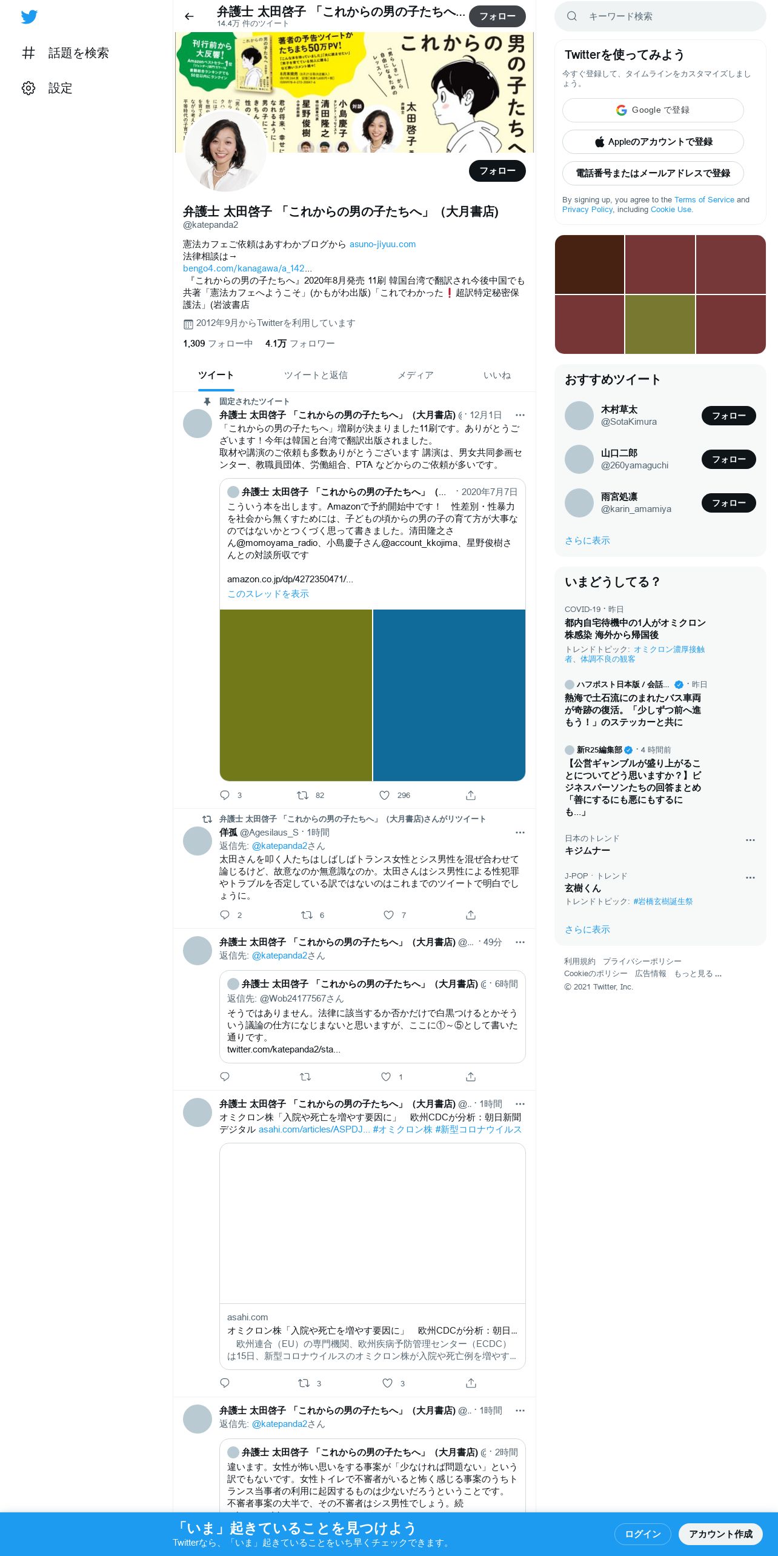778x1556 pixels.
Task: Retweet the オミクロン株 asahi tweet
Action: [304, 1383]
